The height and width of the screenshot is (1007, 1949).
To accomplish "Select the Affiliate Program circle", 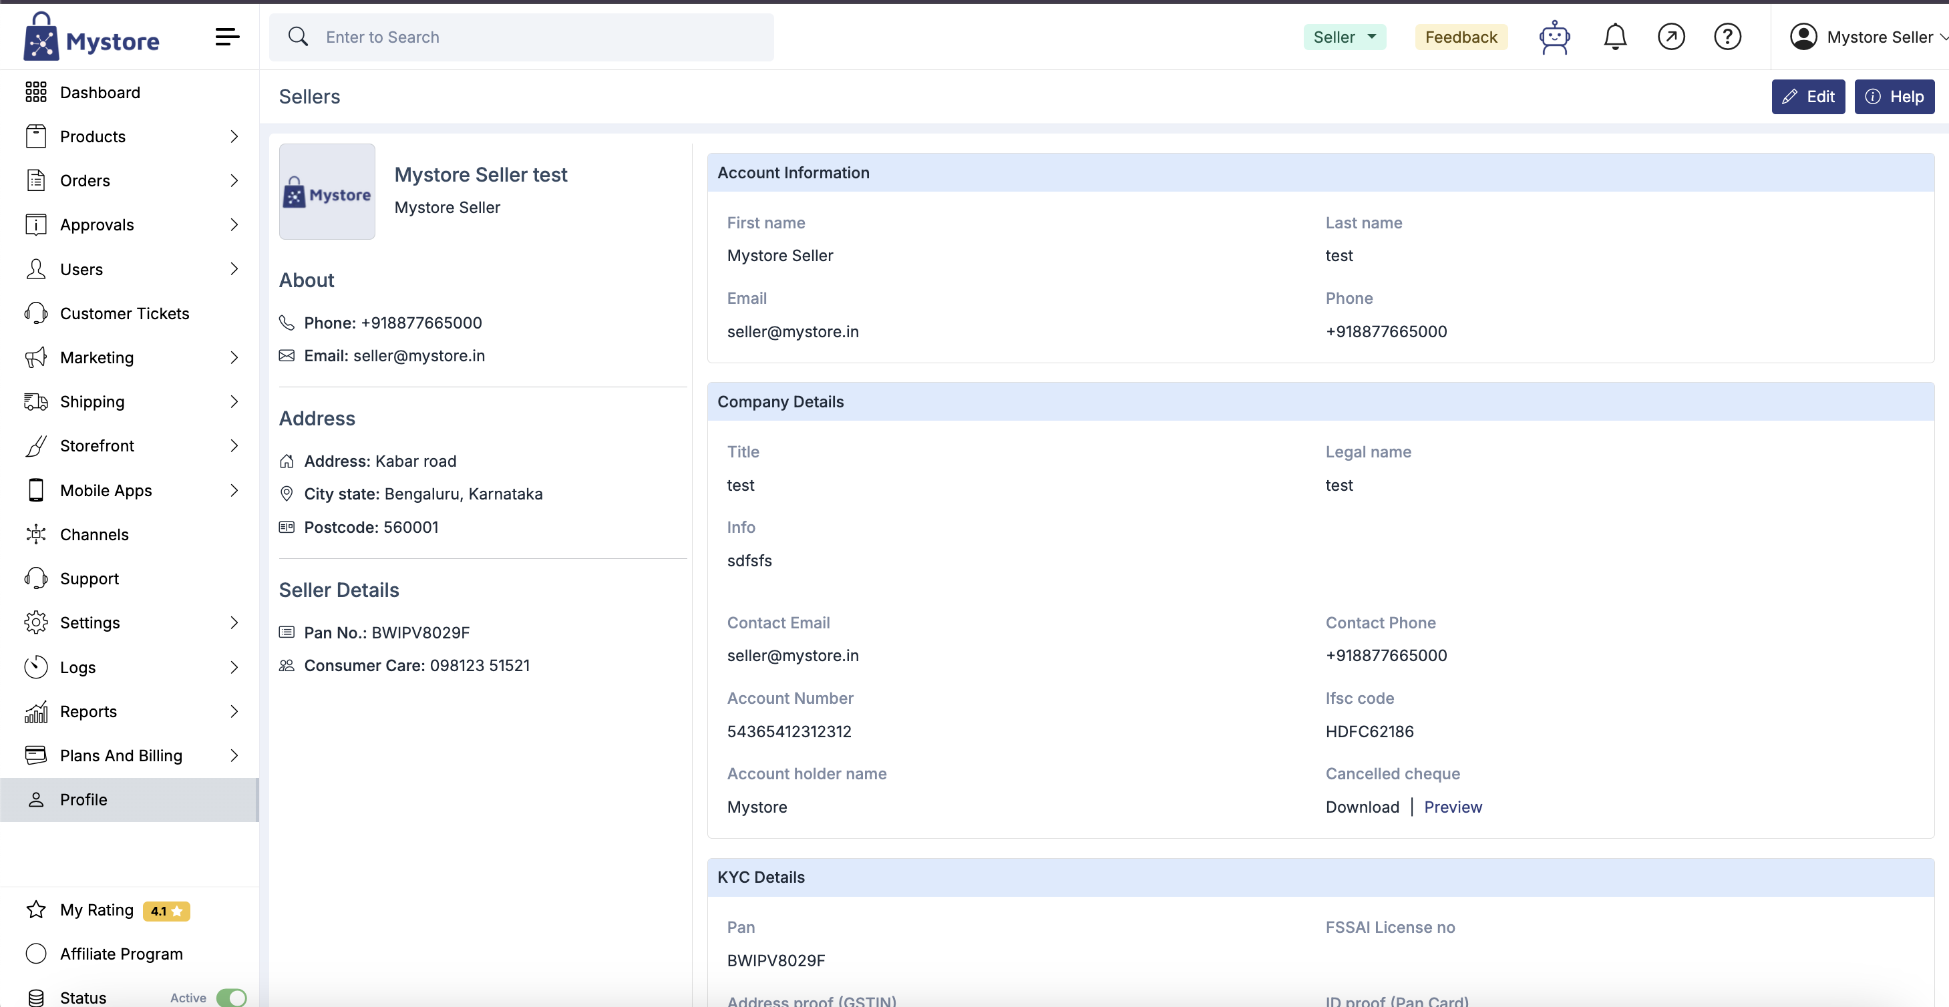I will (x=35, y=954).
